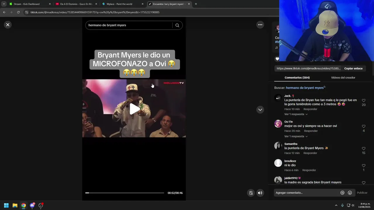Click the site information icon in address bar
The height and width of the screenshot is (210, 374).
tap(27, 12)
